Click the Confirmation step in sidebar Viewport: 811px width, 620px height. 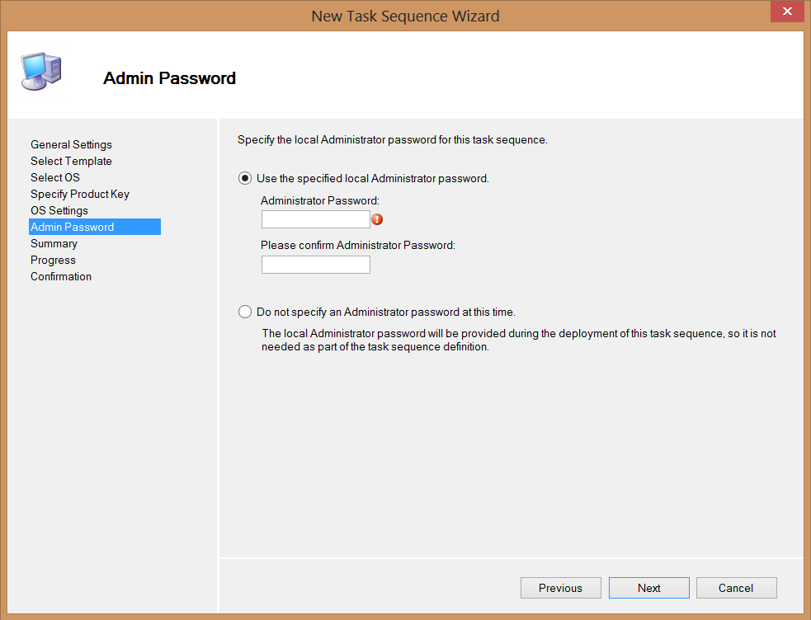(61, 276)
